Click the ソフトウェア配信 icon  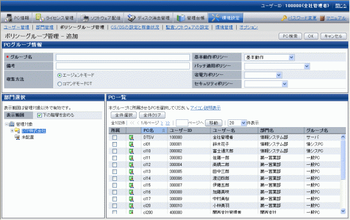(85, 18)
